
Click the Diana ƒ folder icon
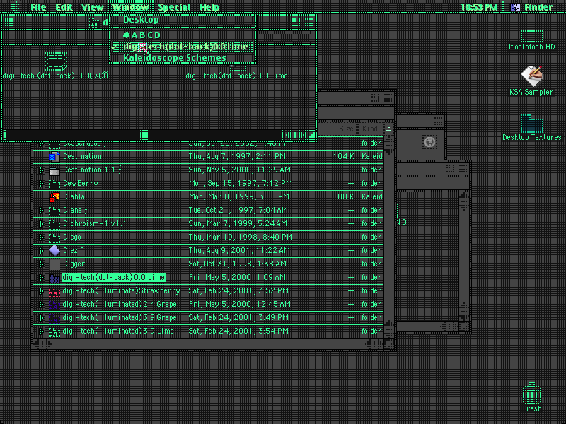54,210
